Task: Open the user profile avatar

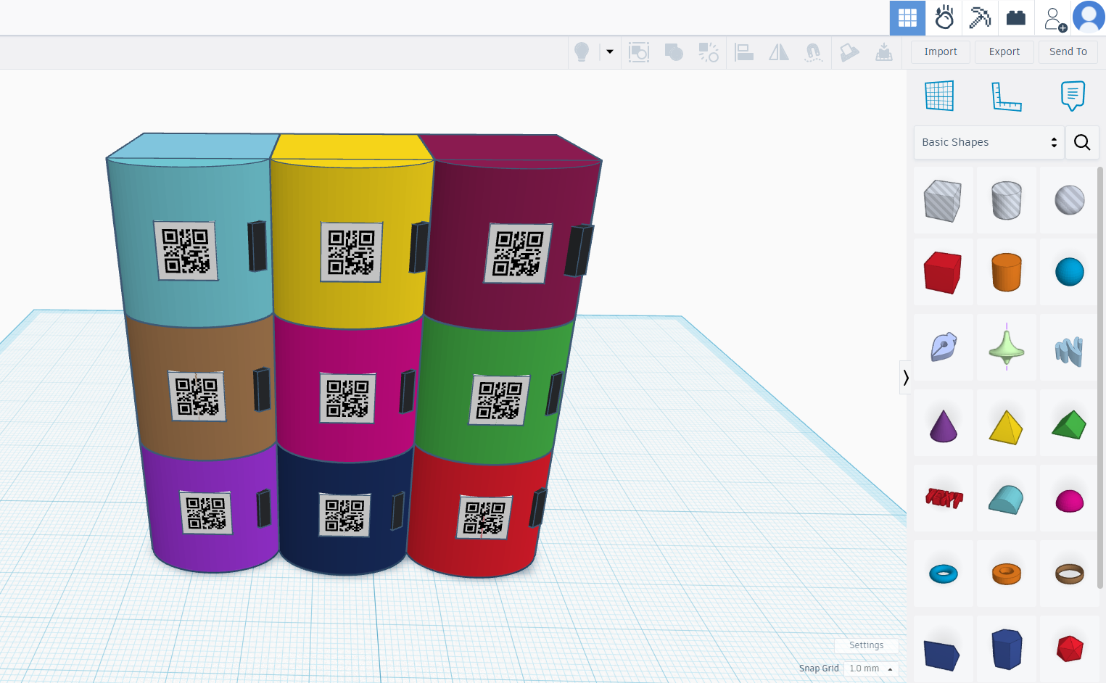Action: 1089,17
